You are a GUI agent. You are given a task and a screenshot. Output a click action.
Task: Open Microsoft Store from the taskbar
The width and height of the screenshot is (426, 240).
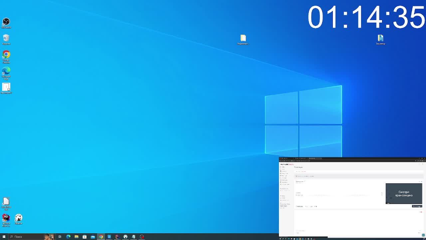85,237
